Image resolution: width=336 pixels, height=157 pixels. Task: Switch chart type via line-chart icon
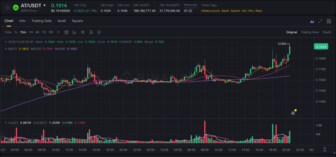coord(74,32)
